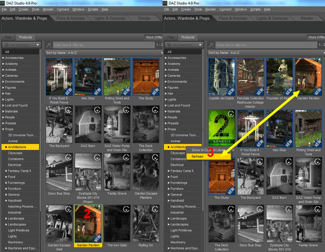Open the Scripts menu in right window
The image size is (325, 252).
[x=255, y=9]
